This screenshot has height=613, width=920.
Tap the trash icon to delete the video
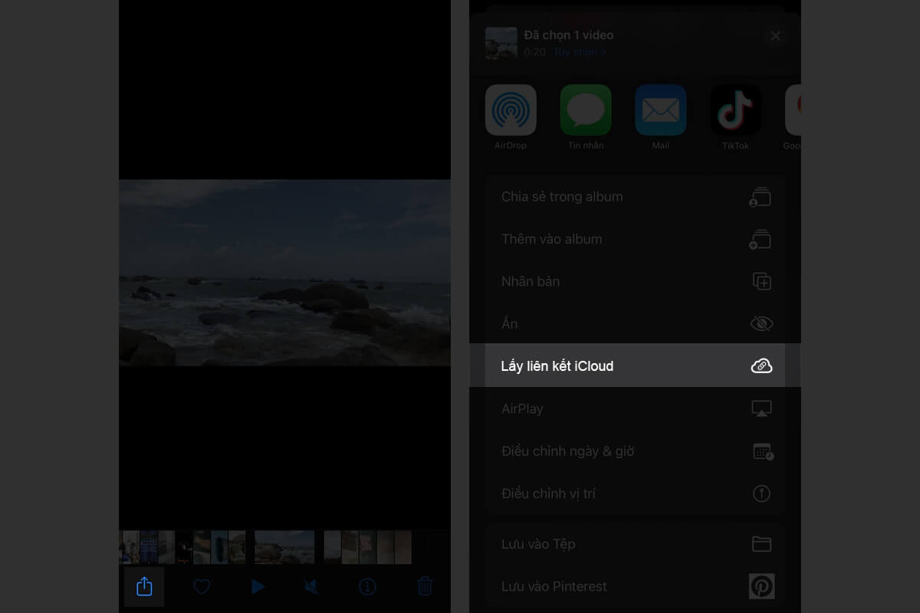click(426, 586)
